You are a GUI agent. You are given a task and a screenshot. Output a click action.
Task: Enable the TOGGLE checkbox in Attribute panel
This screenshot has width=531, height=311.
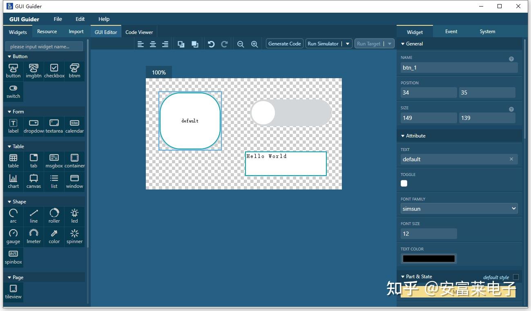tap(404, 183)
